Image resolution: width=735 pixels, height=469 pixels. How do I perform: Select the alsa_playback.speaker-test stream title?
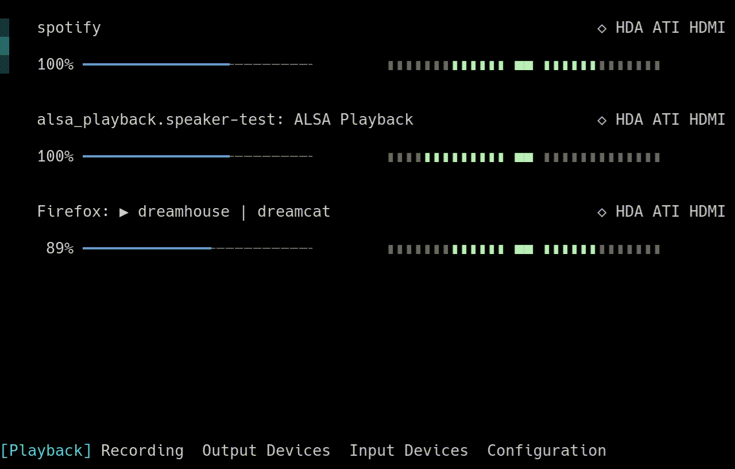pyautogui.click(x=225, y=120)
